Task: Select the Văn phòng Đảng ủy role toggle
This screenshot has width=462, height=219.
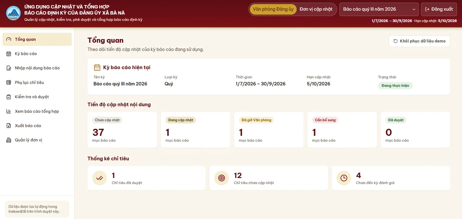Action: click(273, 9)
